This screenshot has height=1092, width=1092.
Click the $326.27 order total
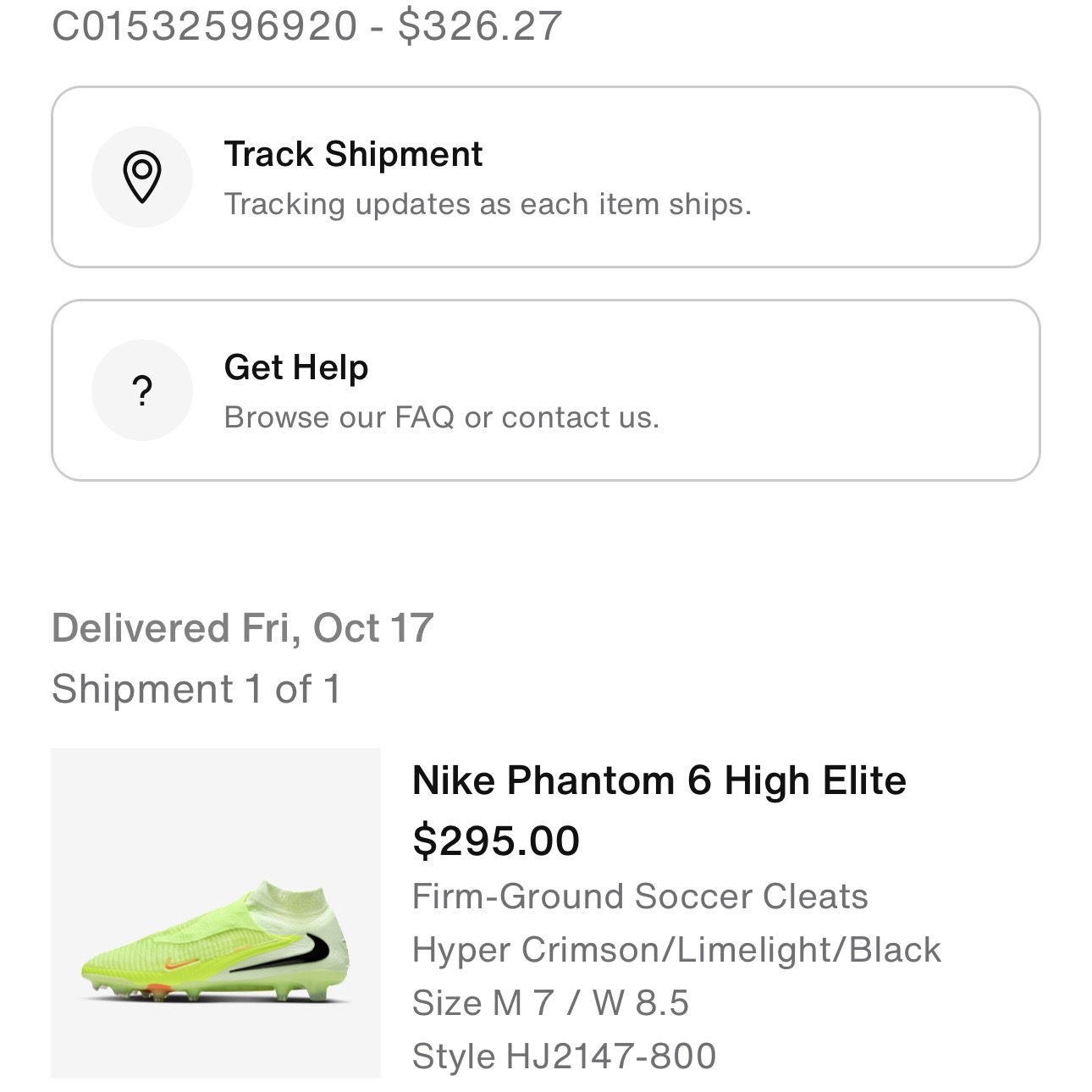pyautogui.click(x=480, y=25)
